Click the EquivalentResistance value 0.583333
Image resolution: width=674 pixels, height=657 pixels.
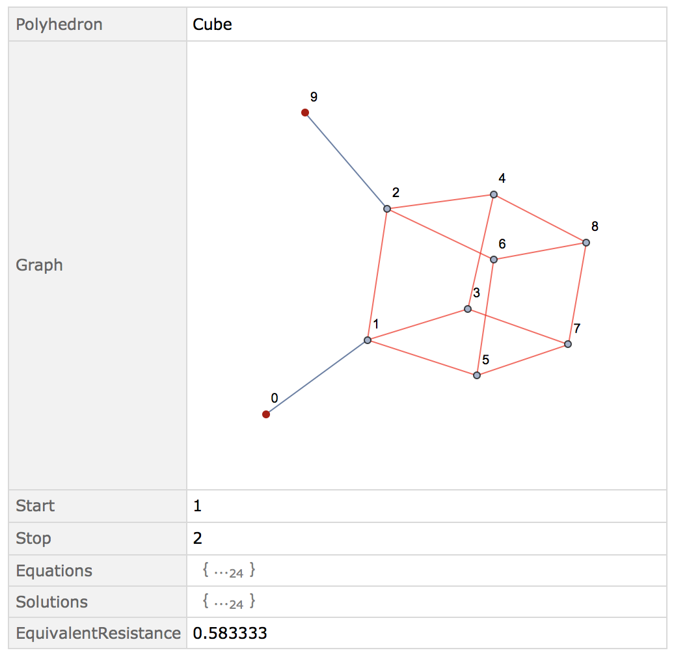pos(230,633)
